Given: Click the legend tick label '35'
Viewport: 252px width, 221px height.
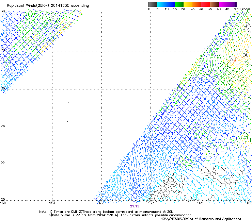Looking at the screenshot, I should [210, 9].
